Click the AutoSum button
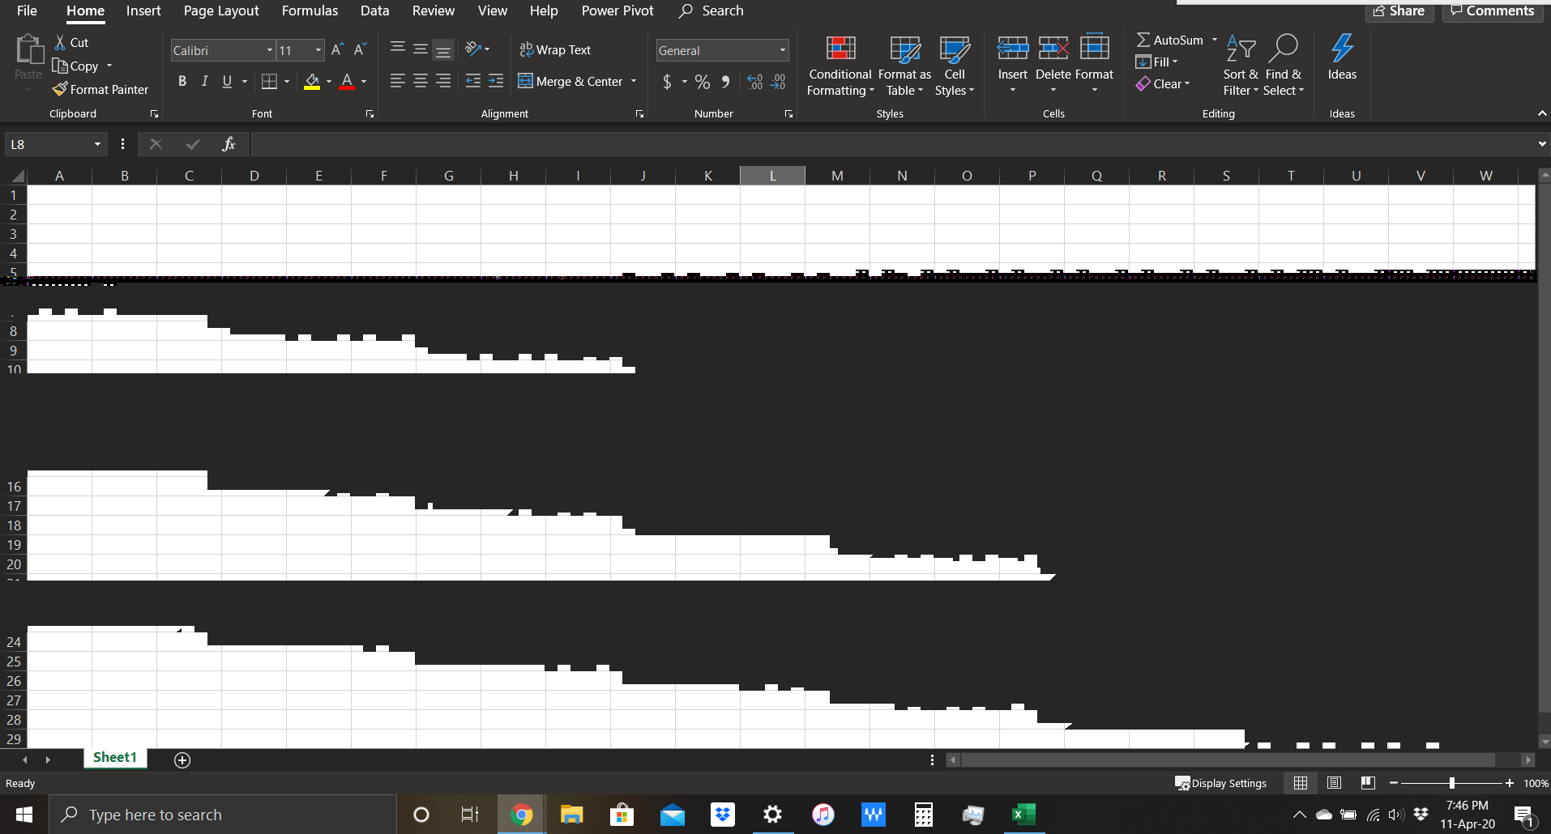The image size is (1551, 834). (x=1169, y=40)
